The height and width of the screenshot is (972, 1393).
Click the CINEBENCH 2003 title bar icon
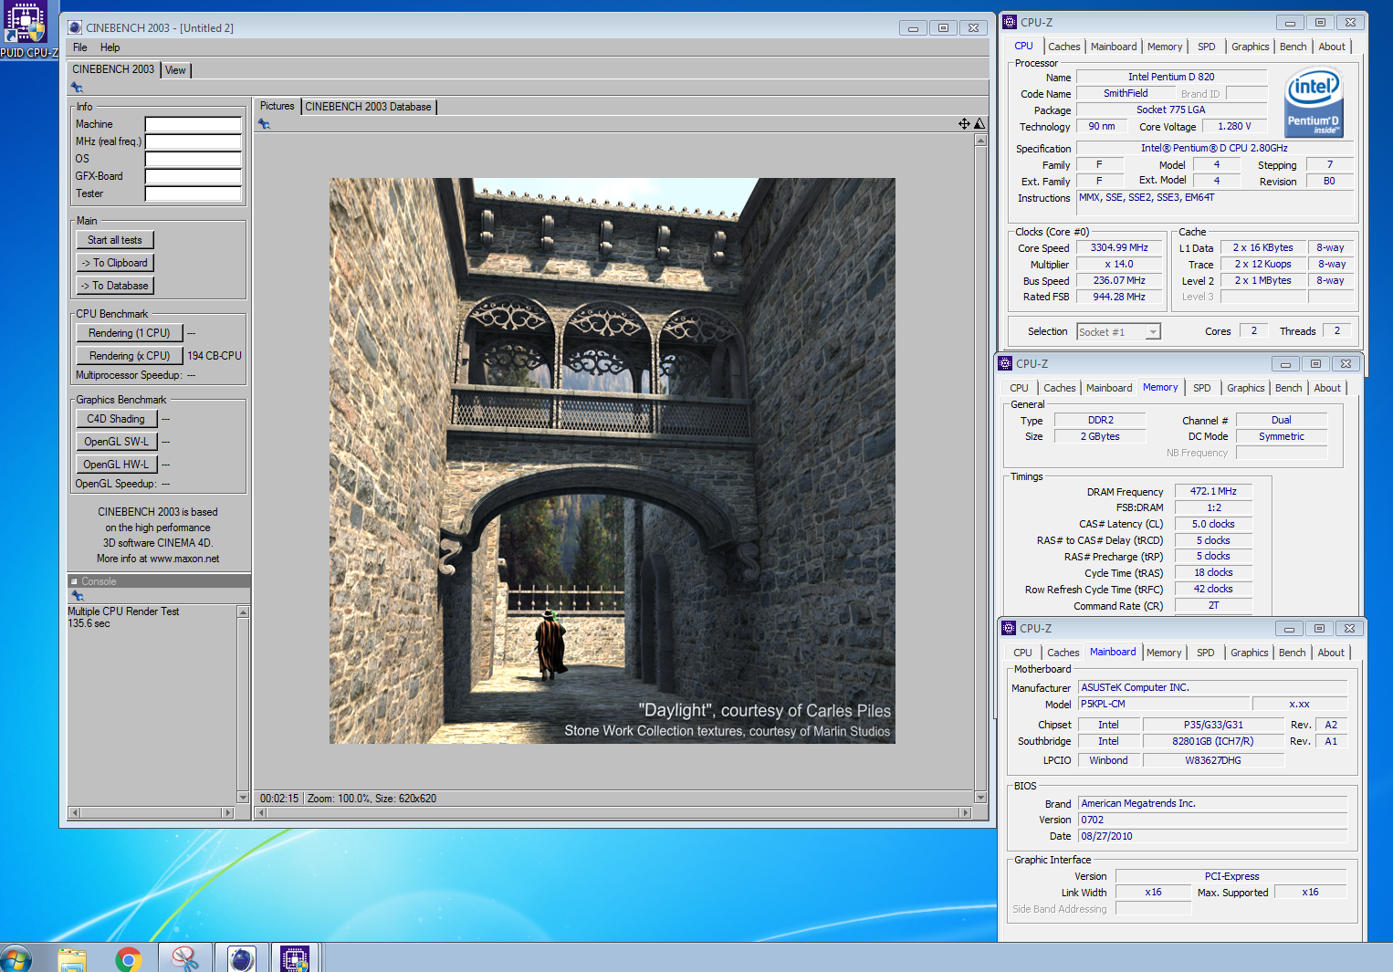75,28
